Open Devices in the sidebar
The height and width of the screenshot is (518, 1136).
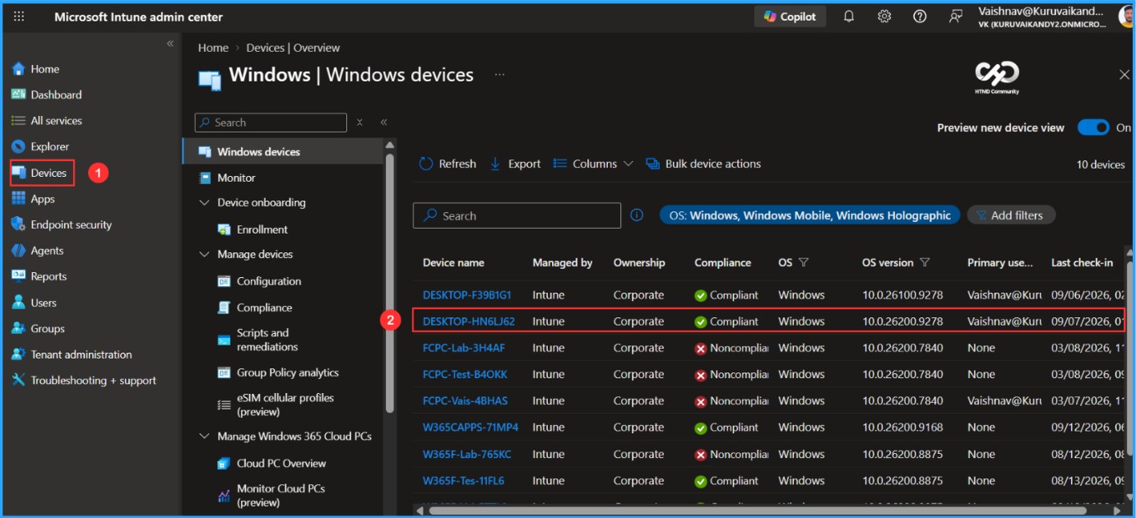tap(41, 173)
